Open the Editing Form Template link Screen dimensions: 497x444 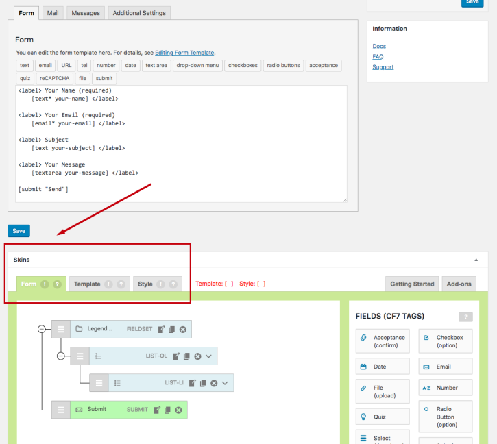pyautogui.click(x=184, y=53)
